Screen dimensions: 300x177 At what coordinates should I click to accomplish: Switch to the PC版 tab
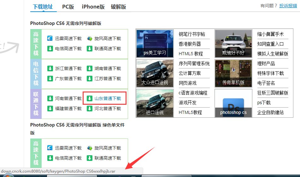[x=68, y=7]
